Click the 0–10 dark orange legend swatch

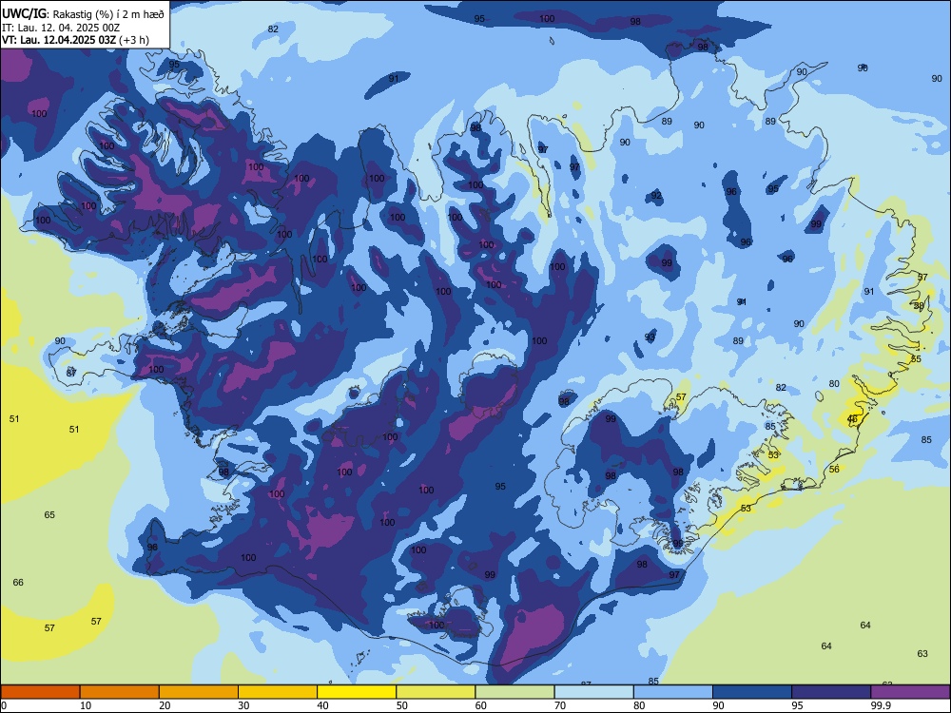click(x=40, y=692)
